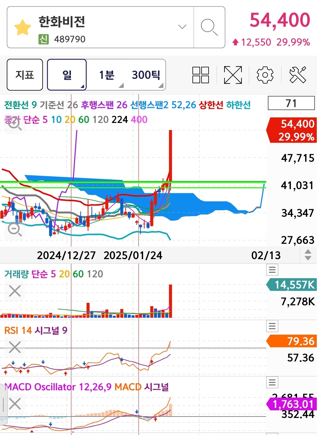Click the price axis label 47,715
Image resolution: width=317 pixels, height=435 pixels.
pyautogui.click(x=298, y=158)
